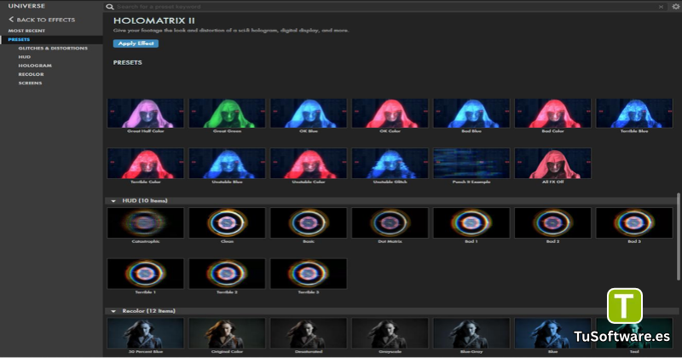Choose the Clean HUD preset

pos(227,222)
